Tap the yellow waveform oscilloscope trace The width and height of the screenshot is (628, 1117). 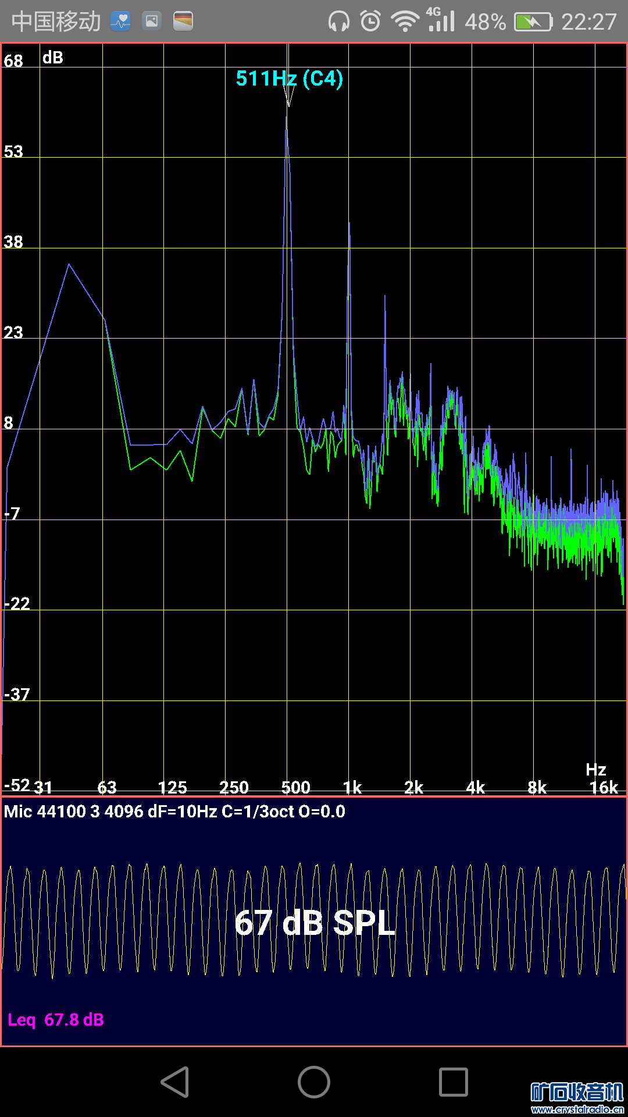coord(314,920)
